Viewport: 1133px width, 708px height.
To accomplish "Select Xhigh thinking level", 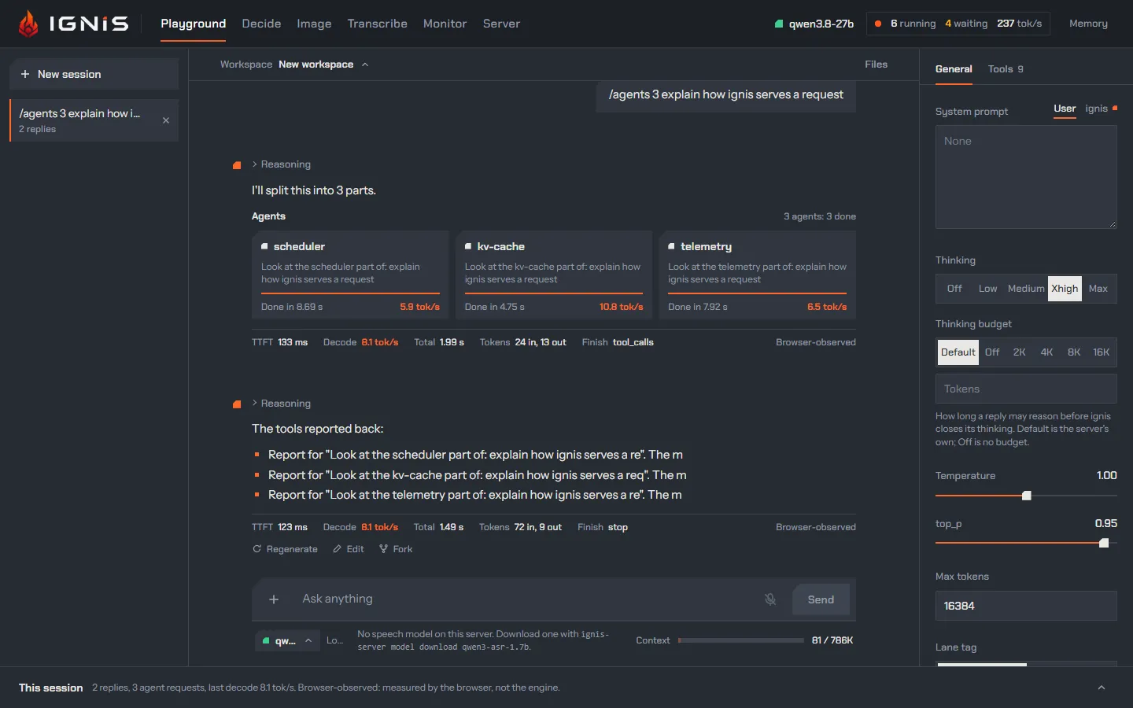I will pos(1065,289).
